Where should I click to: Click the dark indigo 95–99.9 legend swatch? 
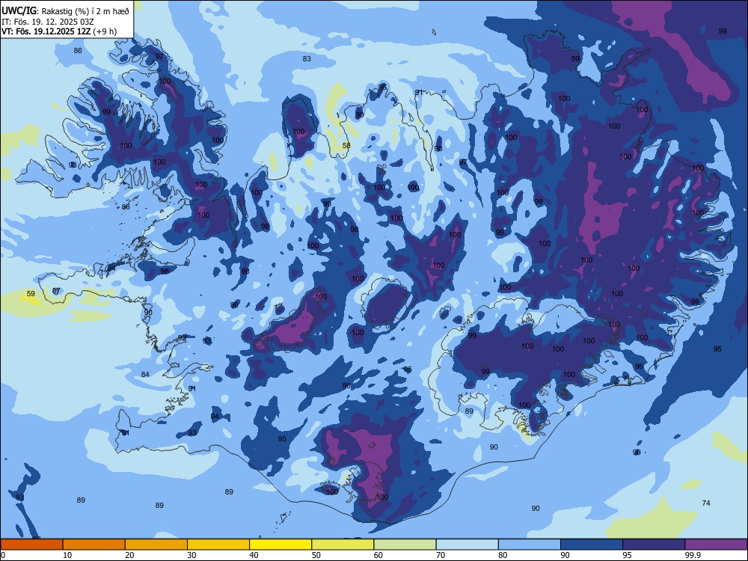(x=654, y=545)
